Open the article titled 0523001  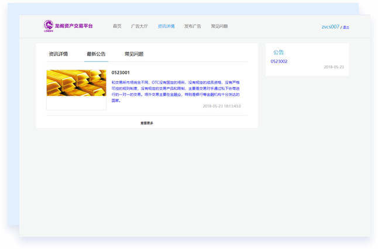pyautogui.click(x=121, y=72)
